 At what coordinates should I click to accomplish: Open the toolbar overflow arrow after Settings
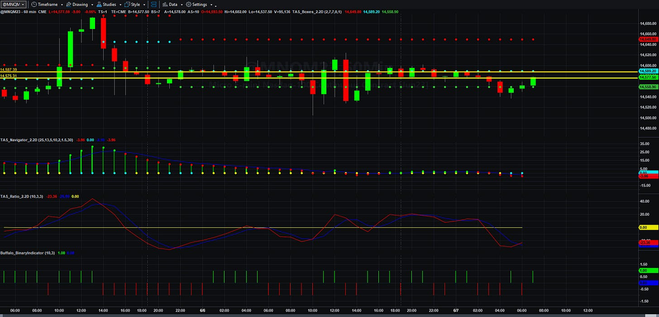tap(211, 5)
